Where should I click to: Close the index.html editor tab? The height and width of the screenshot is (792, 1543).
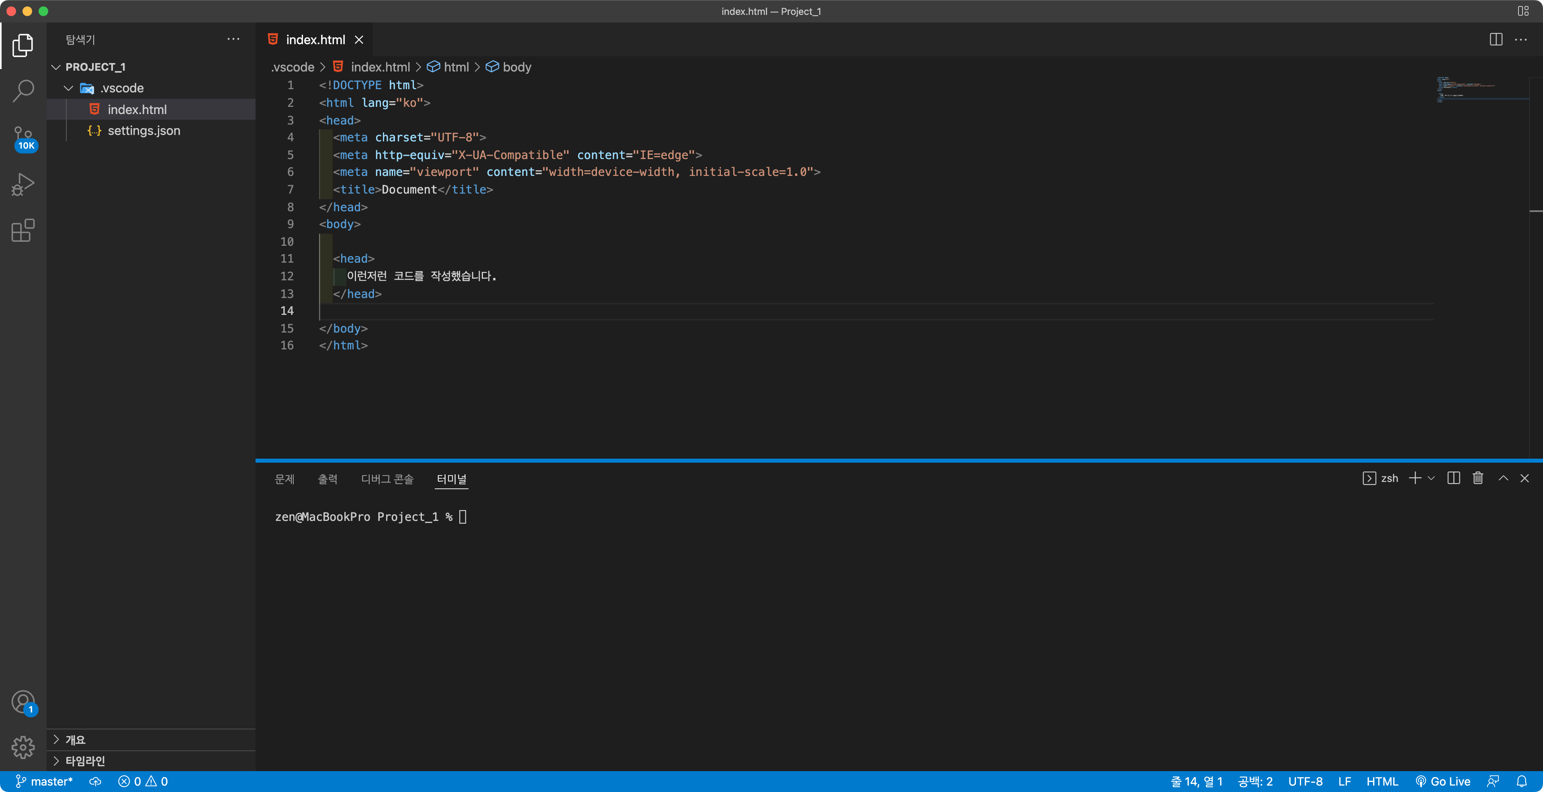[359, 39]
